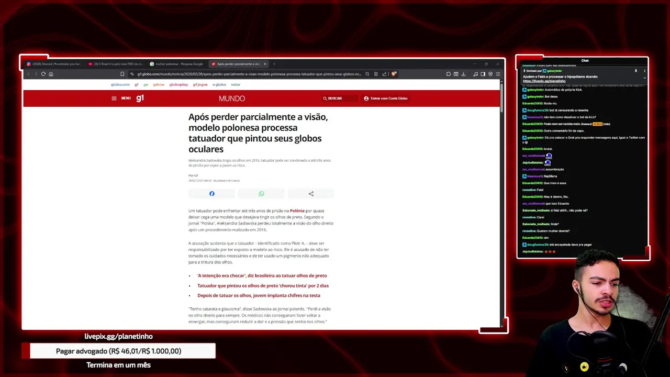Go to browser home page icon
The width and height of the screenshot is (670, 377).
pyautogui.click(x=51, y=74)
